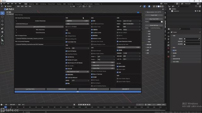This screenshot has width=202, height=113.
Task: Click the filter icon in the outliner header
Action: [x=196, y=6]
